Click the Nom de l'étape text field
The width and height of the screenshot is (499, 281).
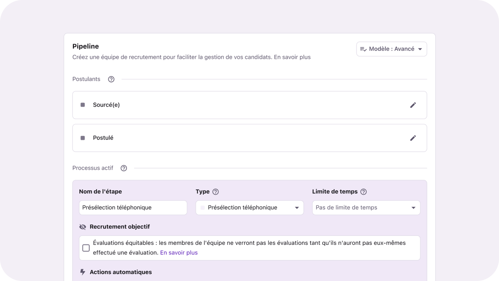tap(133, 208)
